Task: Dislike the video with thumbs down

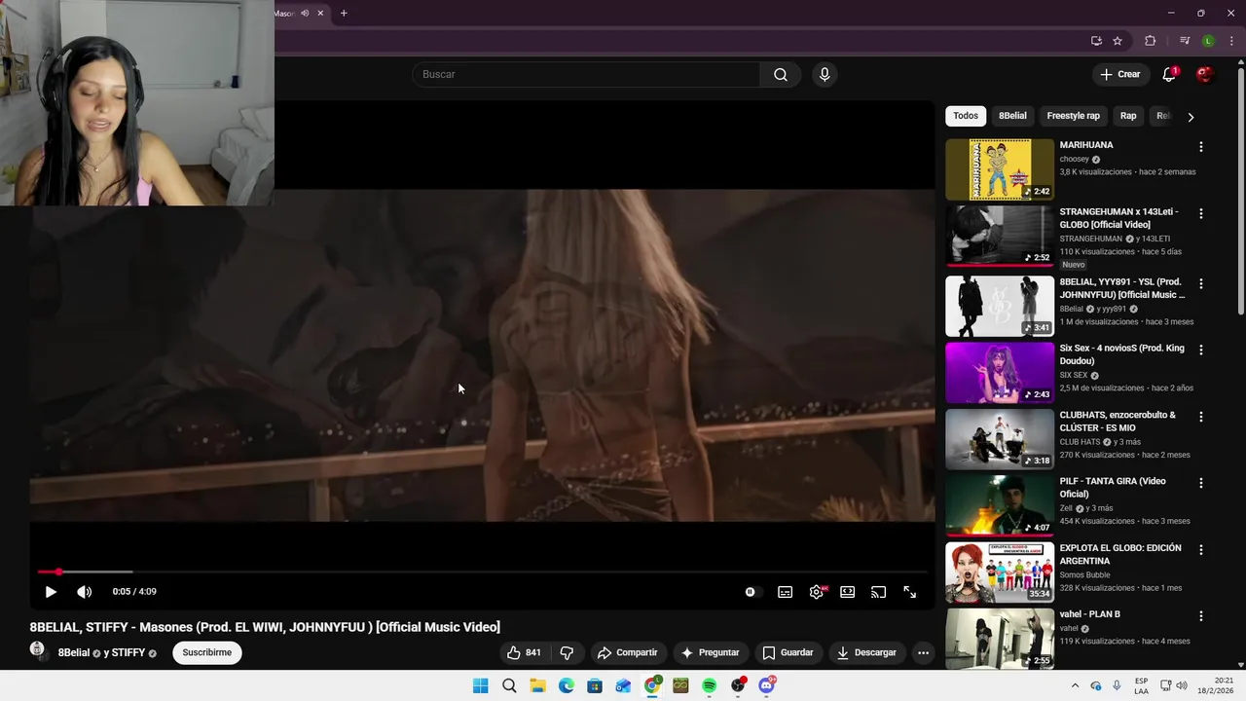Action: click(x=567, y=652)
